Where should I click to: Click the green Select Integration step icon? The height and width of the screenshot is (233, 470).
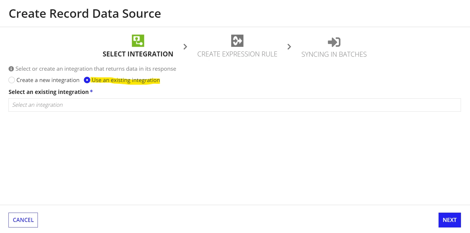[x=138, y=41]
